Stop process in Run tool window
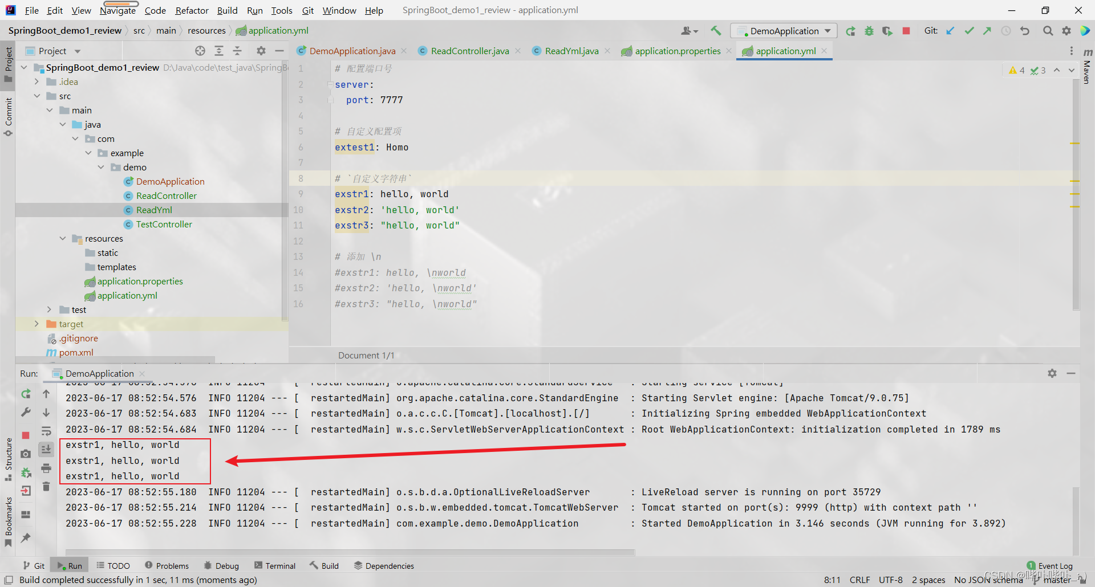Screen dimensions: 1095x587 pyautogui.click(x=26, y=435)
